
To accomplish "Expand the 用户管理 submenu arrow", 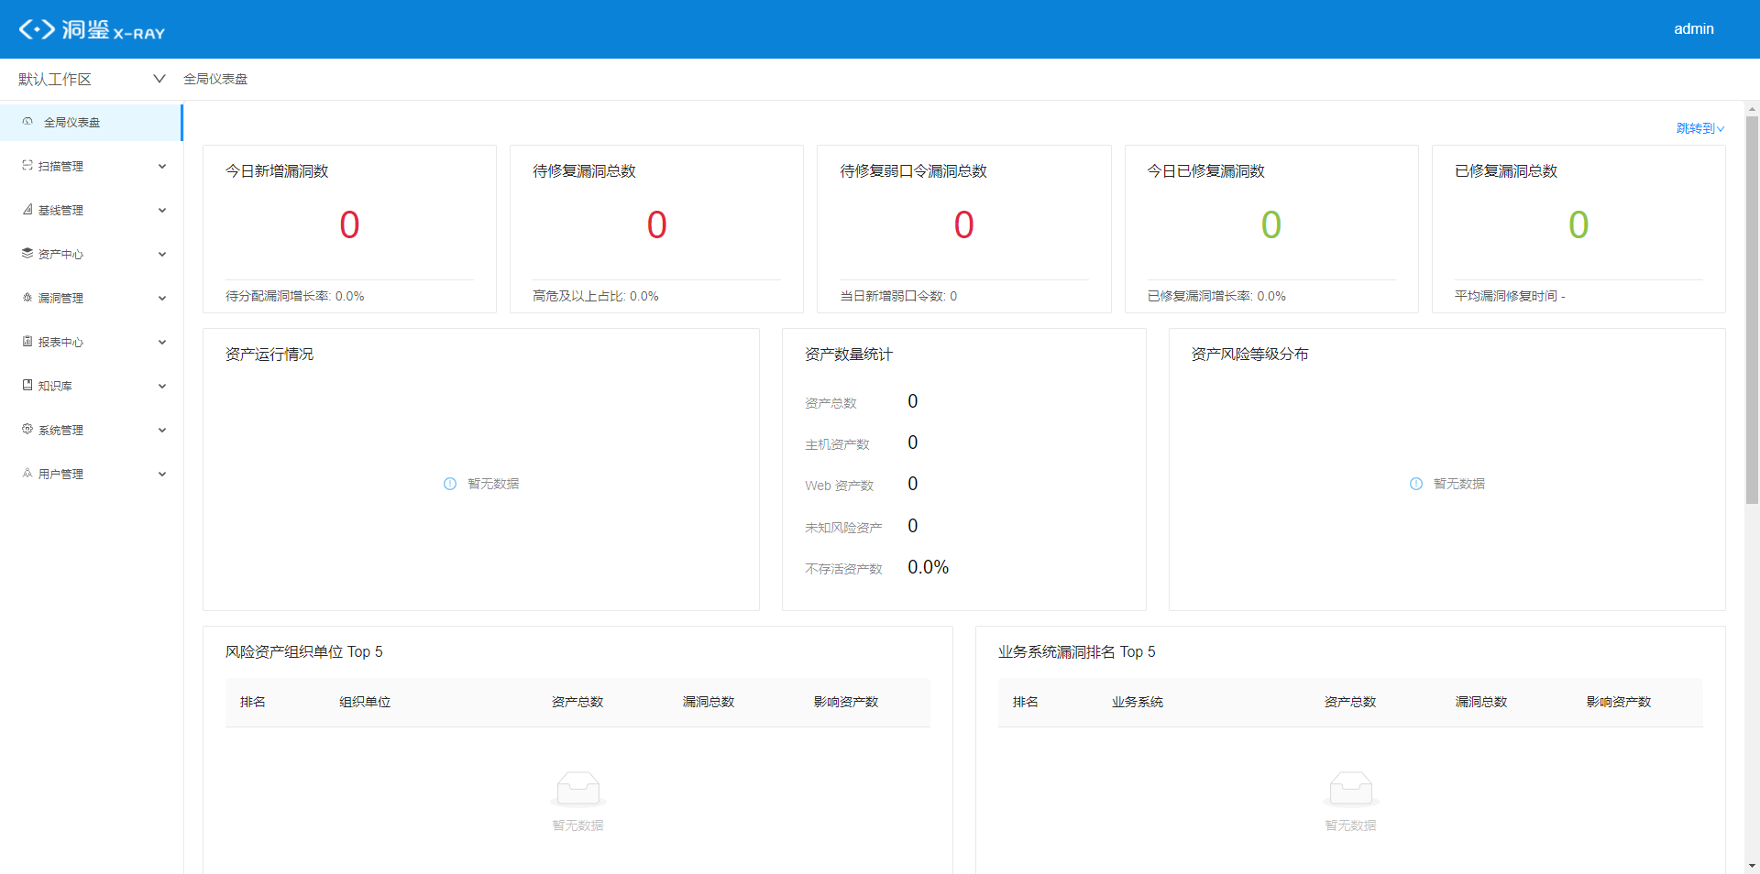I will tap(162, 475).
